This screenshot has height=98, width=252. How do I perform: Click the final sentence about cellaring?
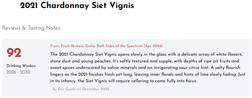coord(124,81)
